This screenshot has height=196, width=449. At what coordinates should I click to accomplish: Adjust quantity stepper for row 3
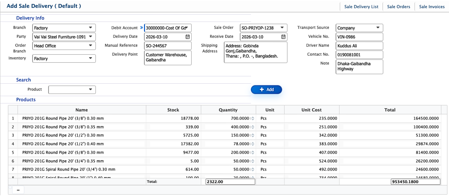click(x=253, y=135)
